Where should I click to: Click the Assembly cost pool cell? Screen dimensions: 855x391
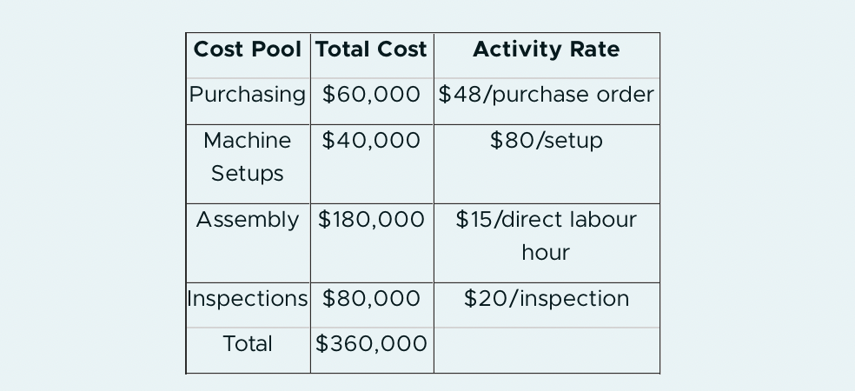[249, 243]
